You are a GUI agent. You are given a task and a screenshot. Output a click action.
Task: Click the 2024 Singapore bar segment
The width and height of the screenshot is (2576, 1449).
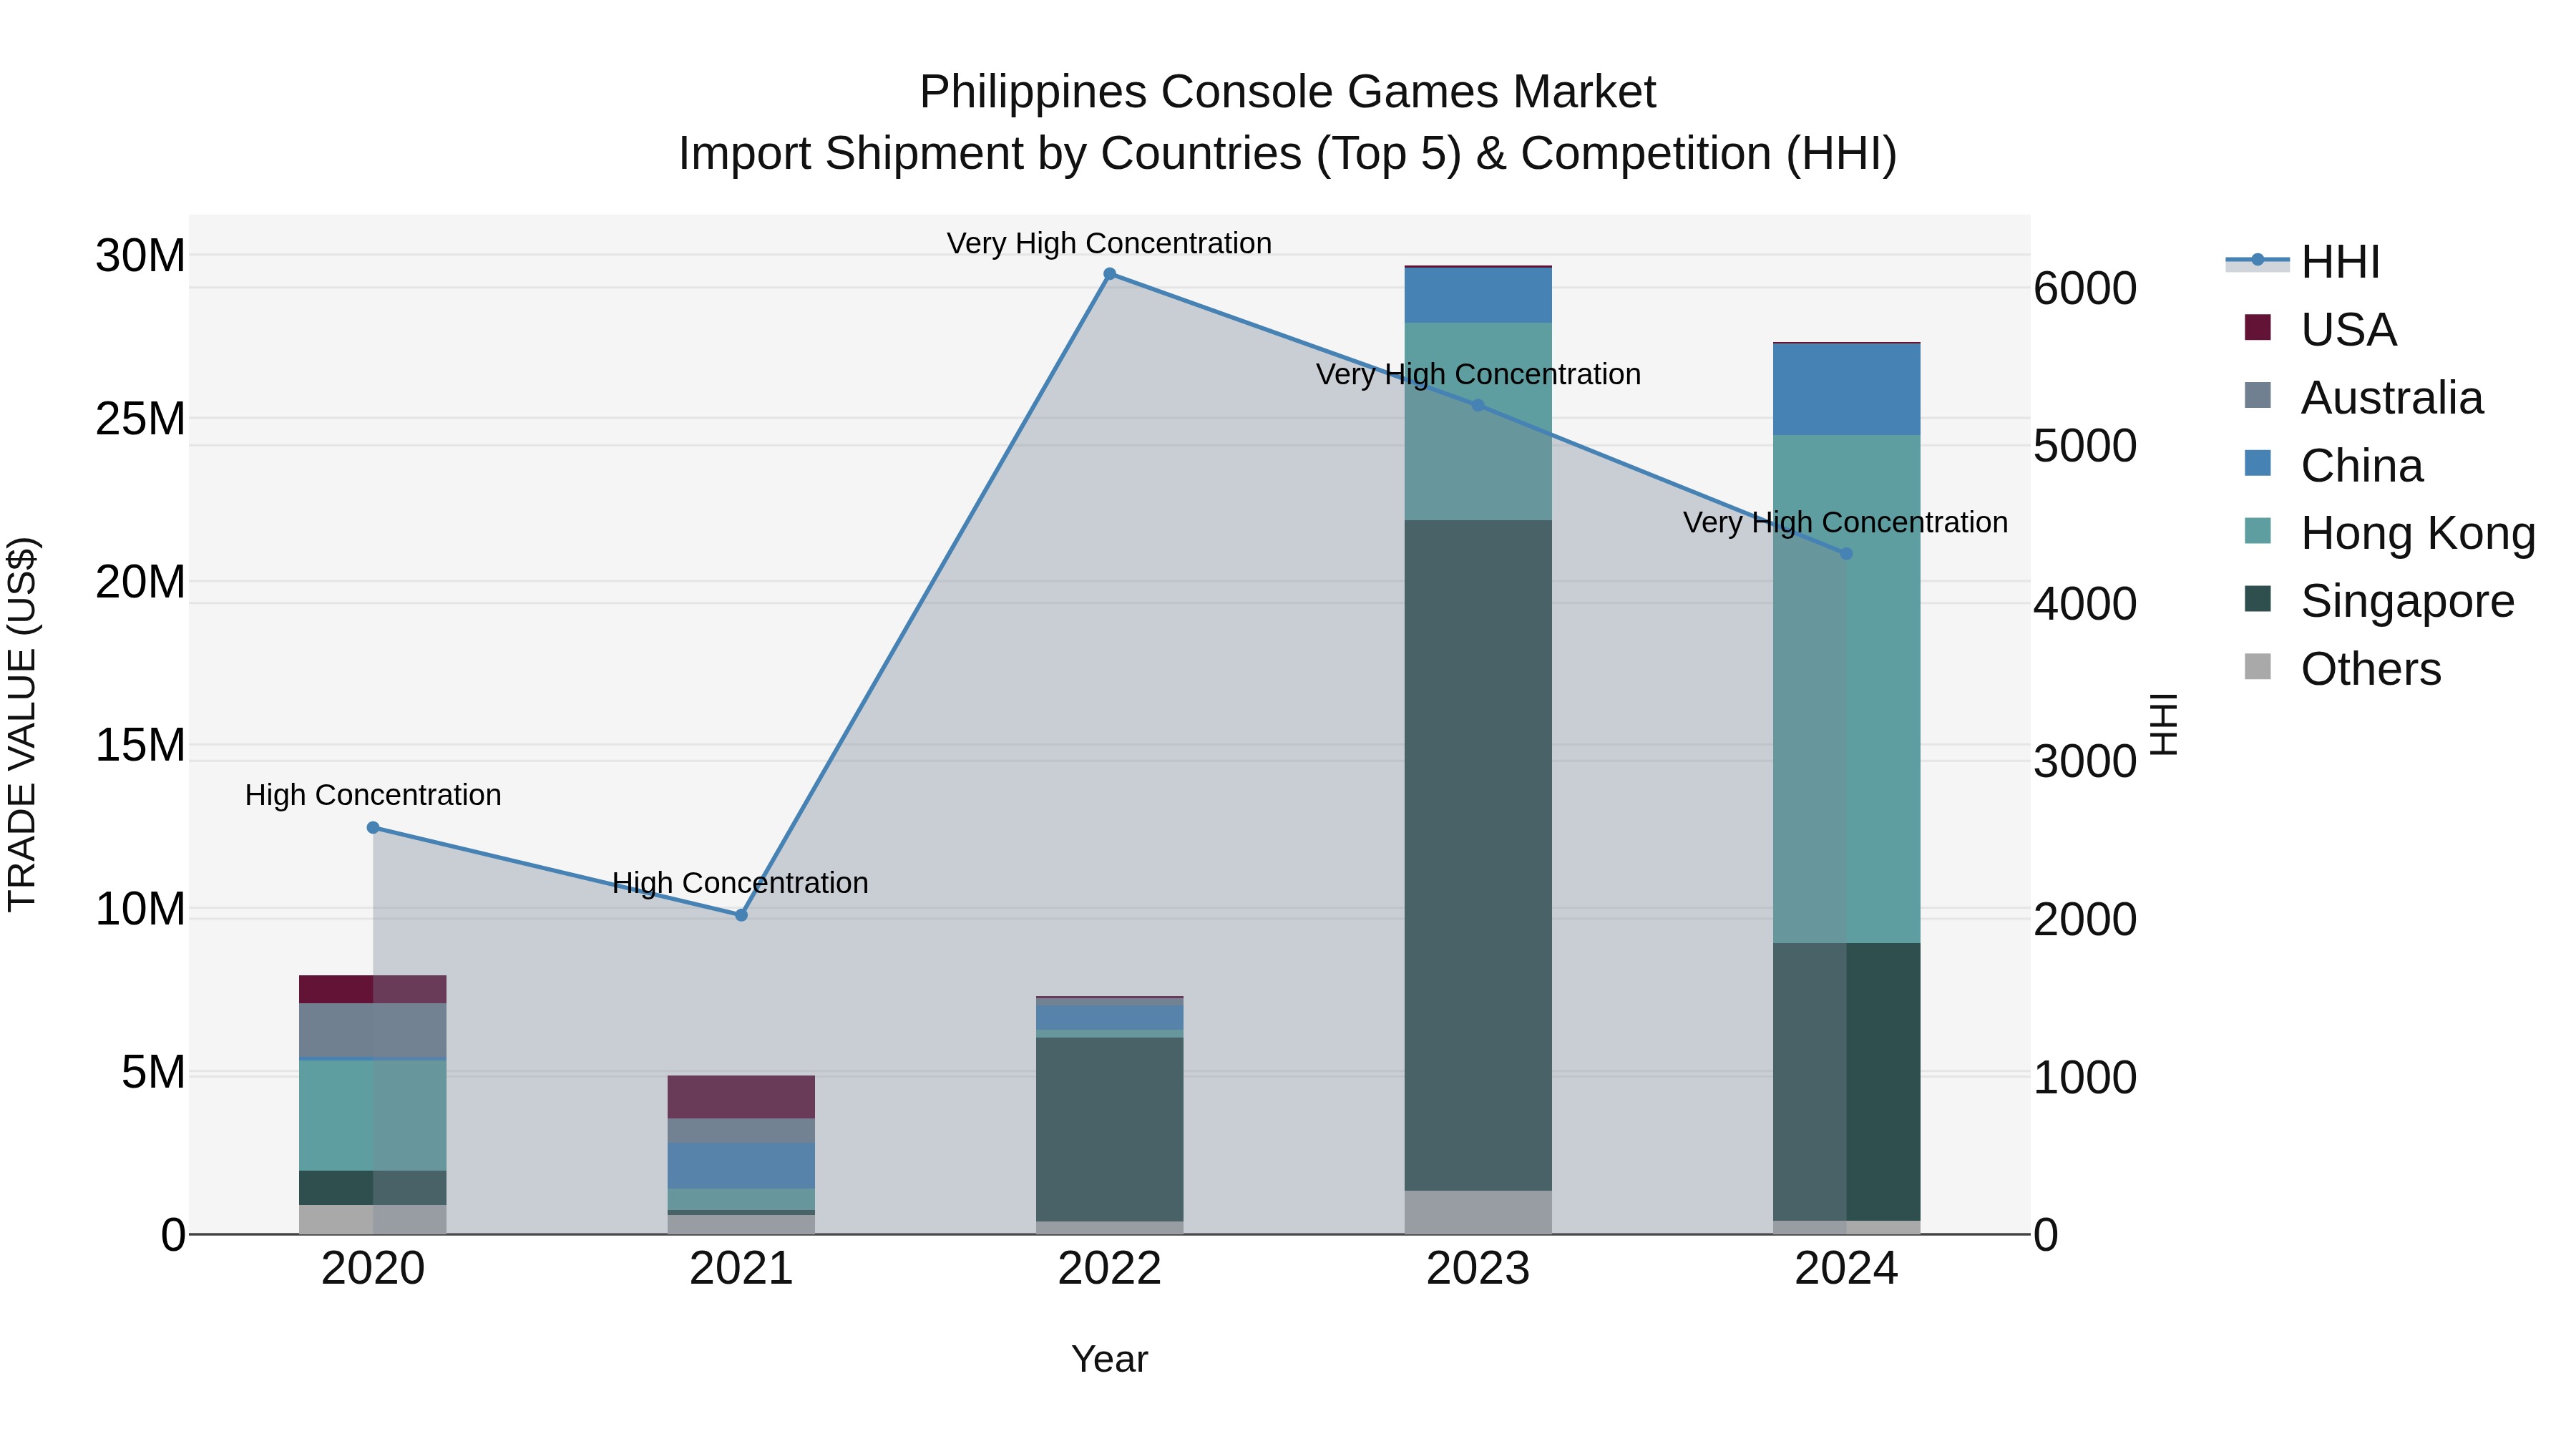click(x=1846, y=1082)
